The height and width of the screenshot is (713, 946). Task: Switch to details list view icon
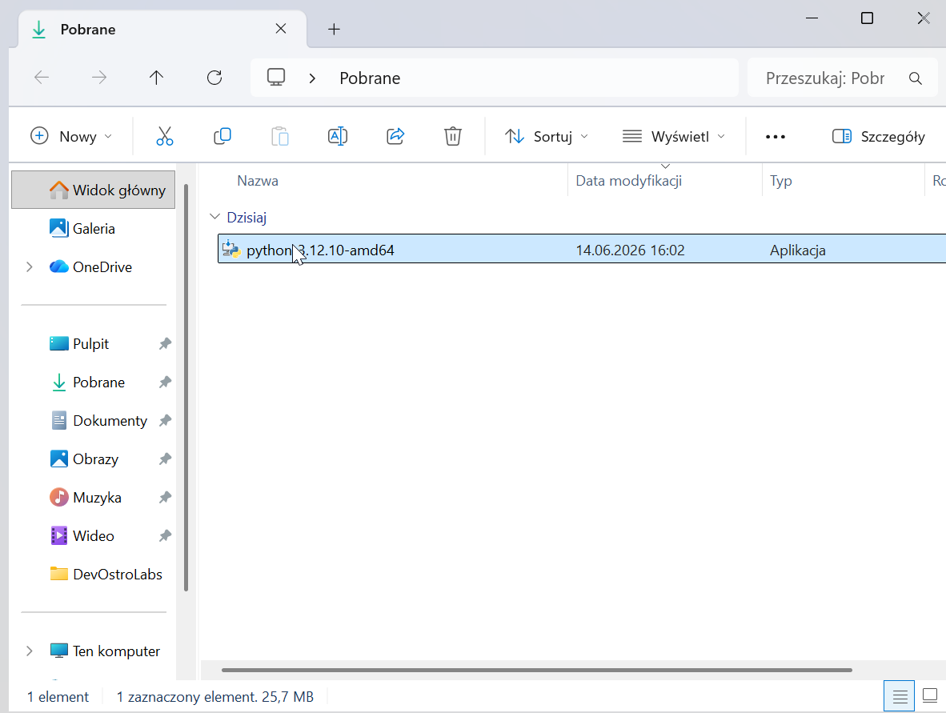click(x=900, y=697)
